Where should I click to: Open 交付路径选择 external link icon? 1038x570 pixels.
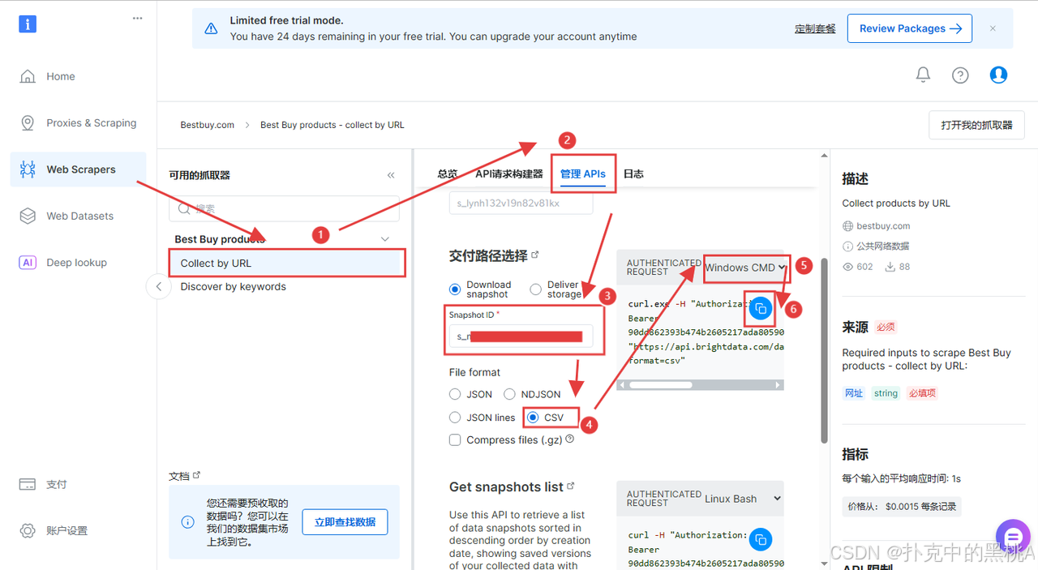point(534,254)
